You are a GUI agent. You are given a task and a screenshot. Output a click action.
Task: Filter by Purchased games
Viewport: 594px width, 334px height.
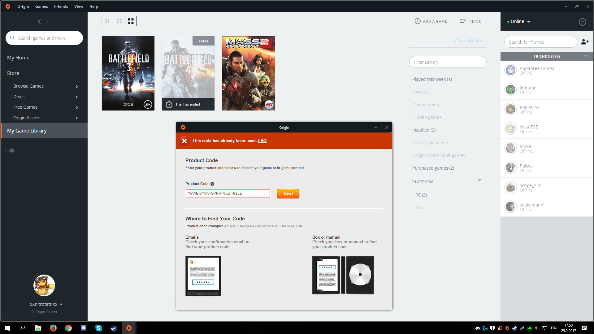coord(433,168)
